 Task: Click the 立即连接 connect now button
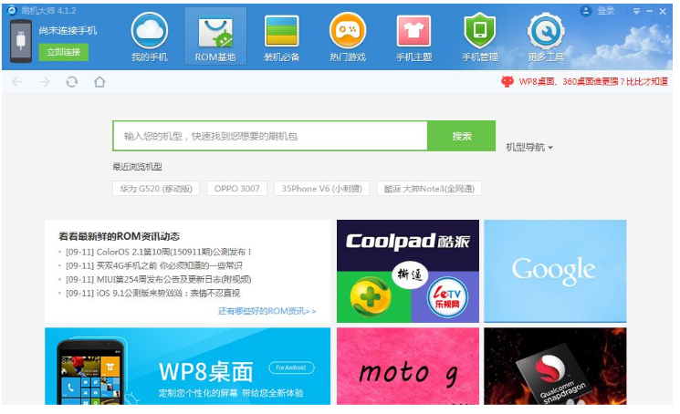63,52
